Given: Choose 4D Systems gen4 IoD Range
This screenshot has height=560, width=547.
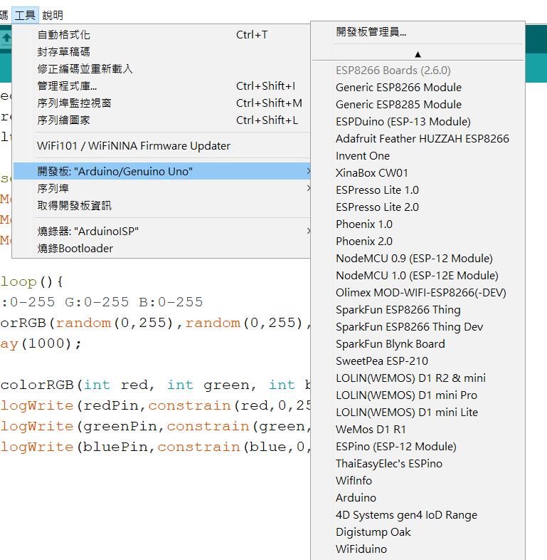Looking at the screenshot, I should point(418,515).
